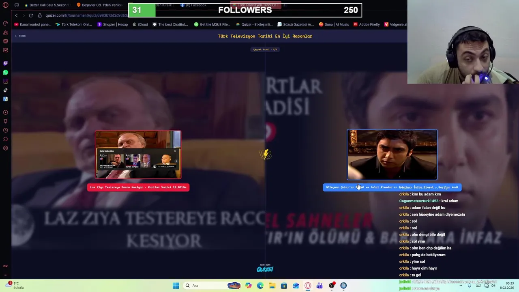Open Microsoft Teams from taskbar

(x=320, y=286)
